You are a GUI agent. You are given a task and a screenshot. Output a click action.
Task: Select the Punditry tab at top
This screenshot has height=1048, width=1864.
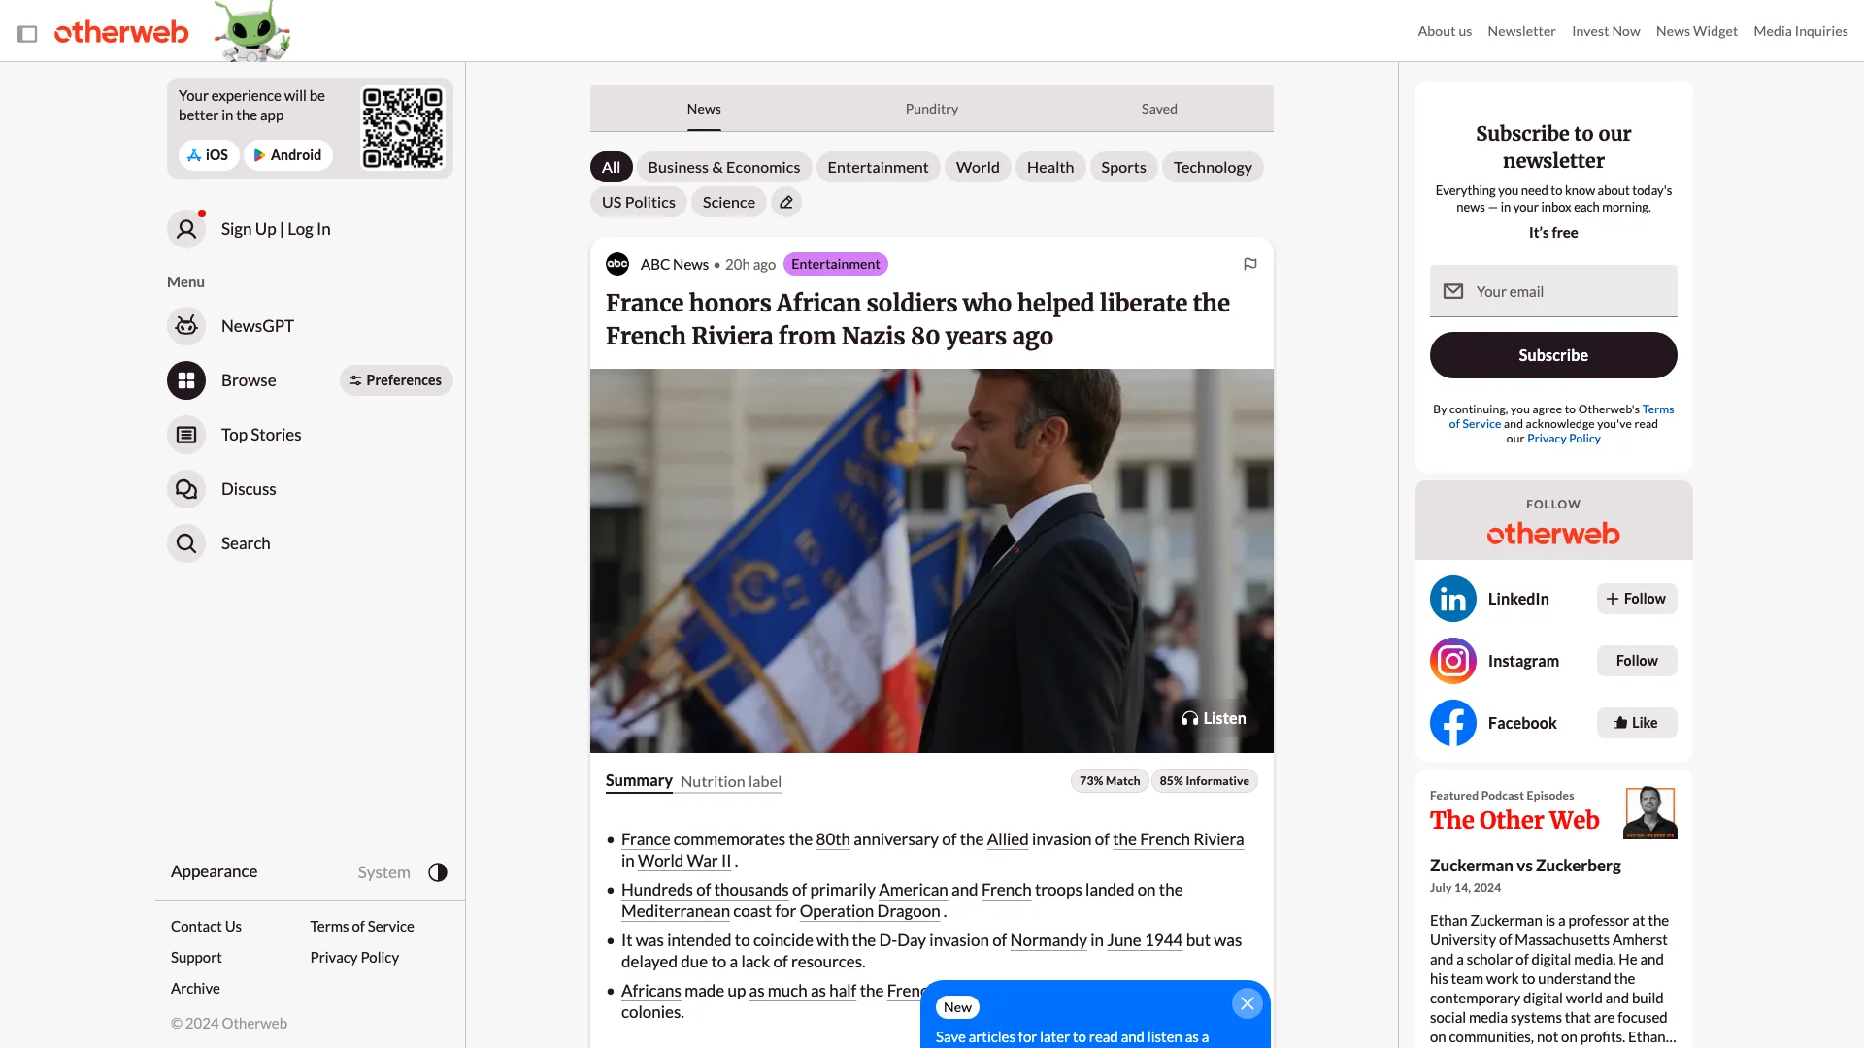(x=932, y=108)
